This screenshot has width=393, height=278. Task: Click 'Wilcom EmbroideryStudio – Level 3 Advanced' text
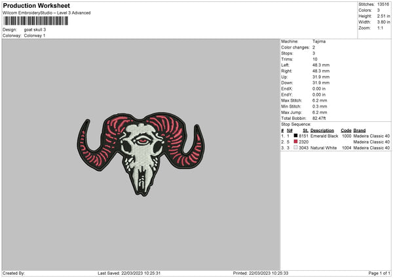(x=47, y=13)
